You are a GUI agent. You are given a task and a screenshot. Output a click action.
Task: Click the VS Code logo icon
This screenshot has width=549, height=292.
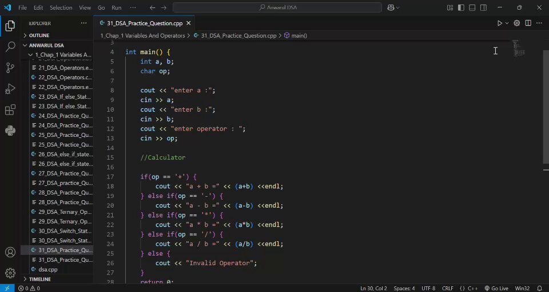(7, 7)
